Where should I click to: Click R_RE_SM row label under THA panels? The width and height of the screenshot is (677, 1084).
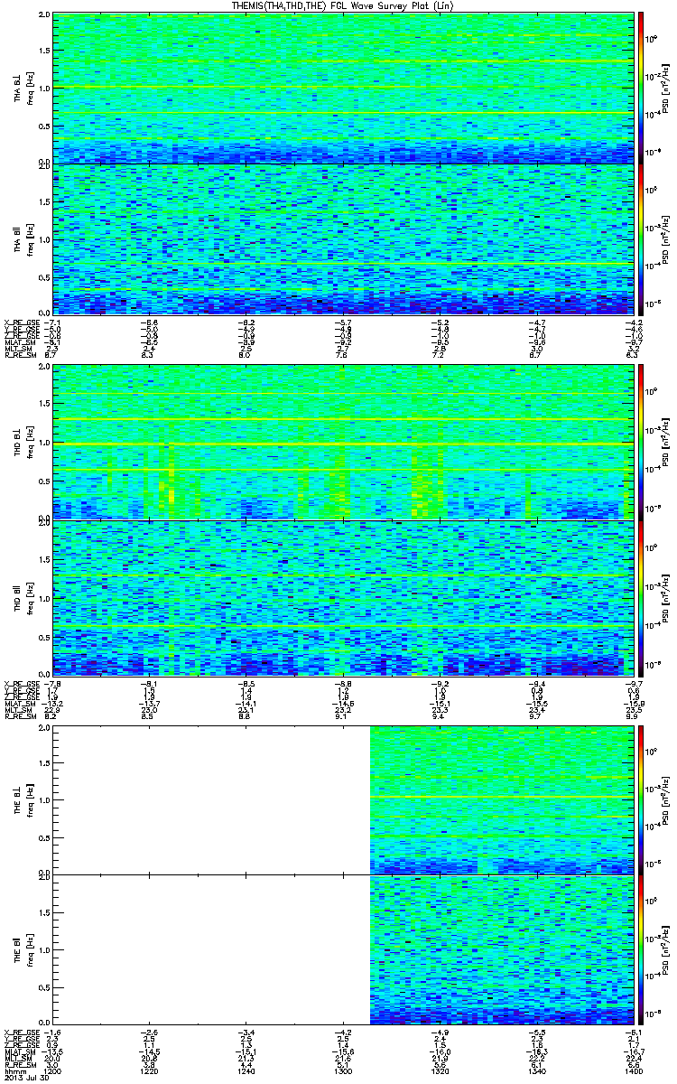pyautogui.click(x=19, y=356)
